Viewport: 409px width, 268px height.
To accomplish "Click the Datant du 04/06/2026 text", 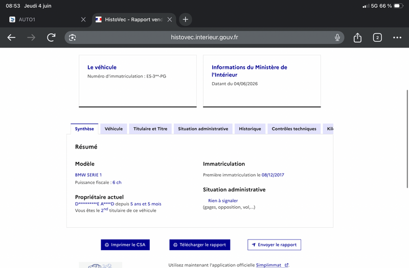I will tap(235, 84).
